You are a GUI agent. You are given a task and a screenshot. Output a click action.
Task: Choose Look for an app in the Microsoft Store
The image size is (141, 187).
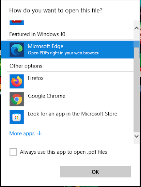72,114
